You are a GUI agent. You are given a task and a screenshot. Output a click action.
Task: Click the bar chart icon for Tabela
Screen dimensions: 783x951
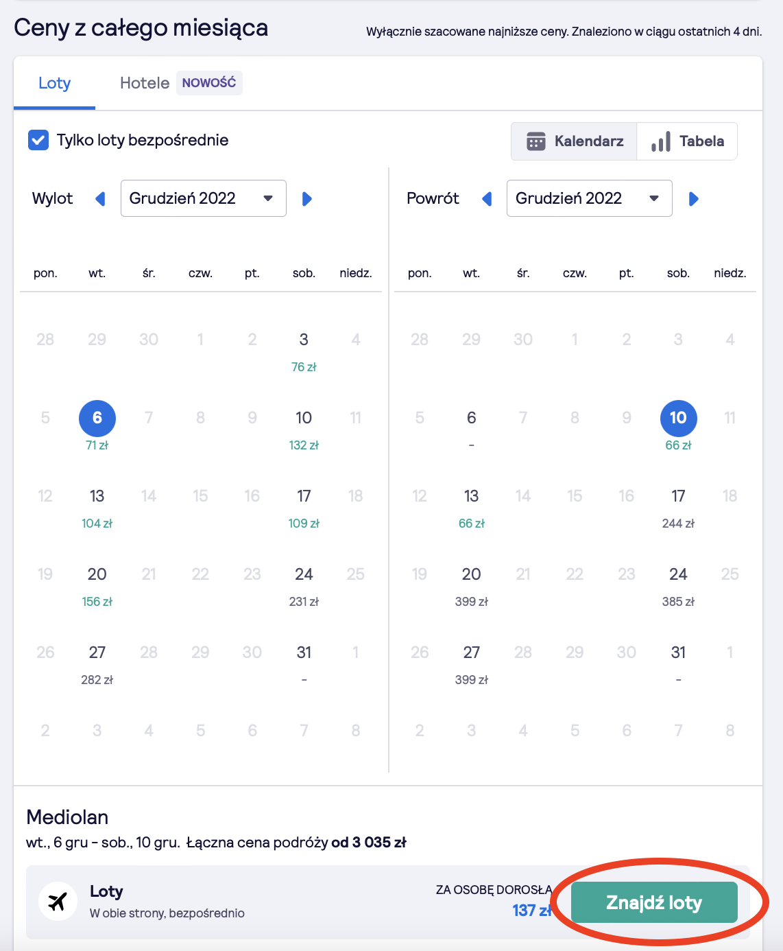[x=661, y=142]
